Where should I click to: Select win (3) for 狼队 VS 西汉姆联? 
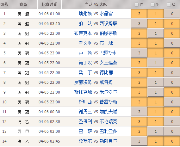pos(139,23)
